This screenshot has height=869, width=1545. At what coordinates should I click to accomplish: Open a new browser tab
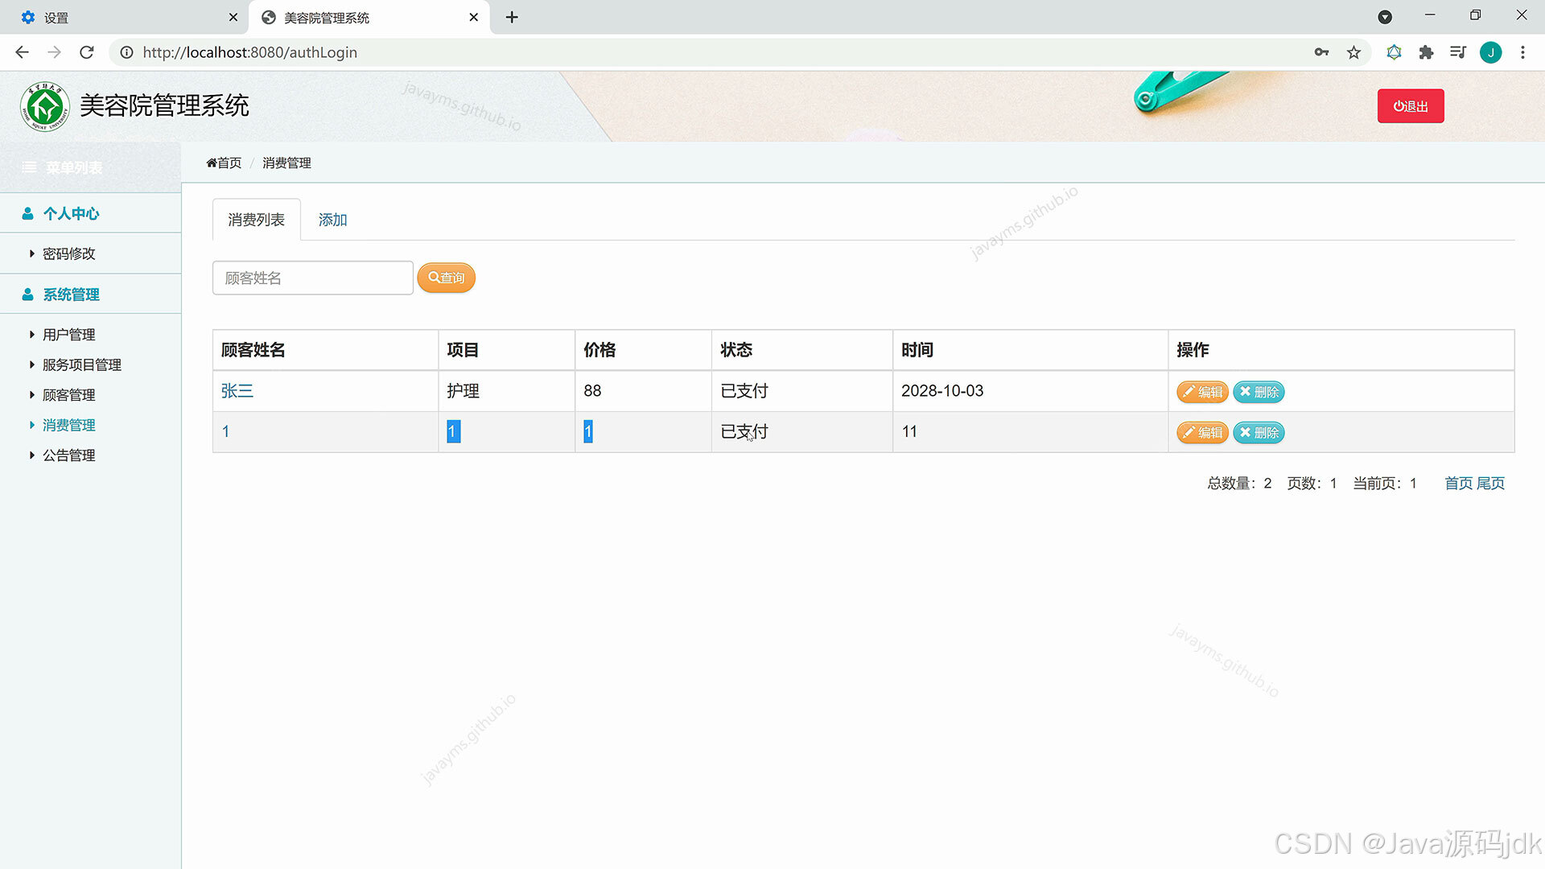pos(512,17)
